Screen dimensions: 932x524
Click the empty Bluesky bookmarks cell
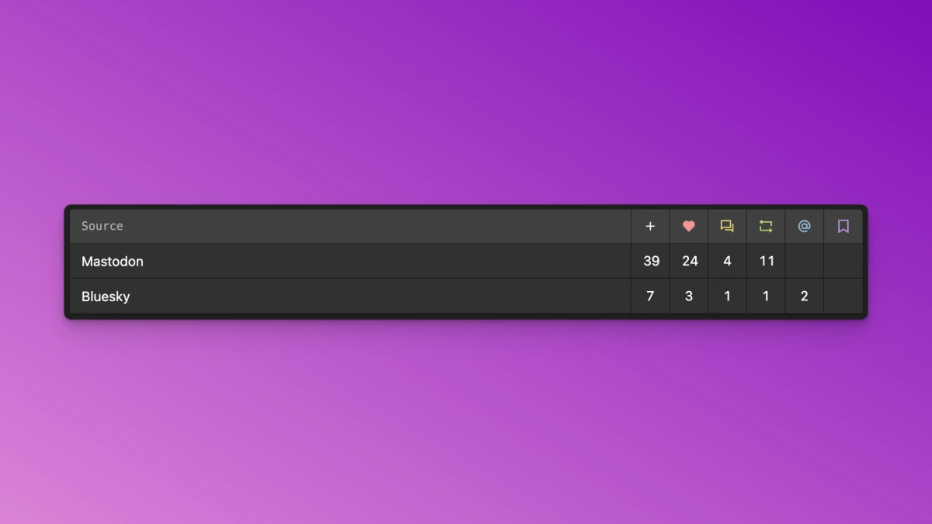tap(843, 297)
